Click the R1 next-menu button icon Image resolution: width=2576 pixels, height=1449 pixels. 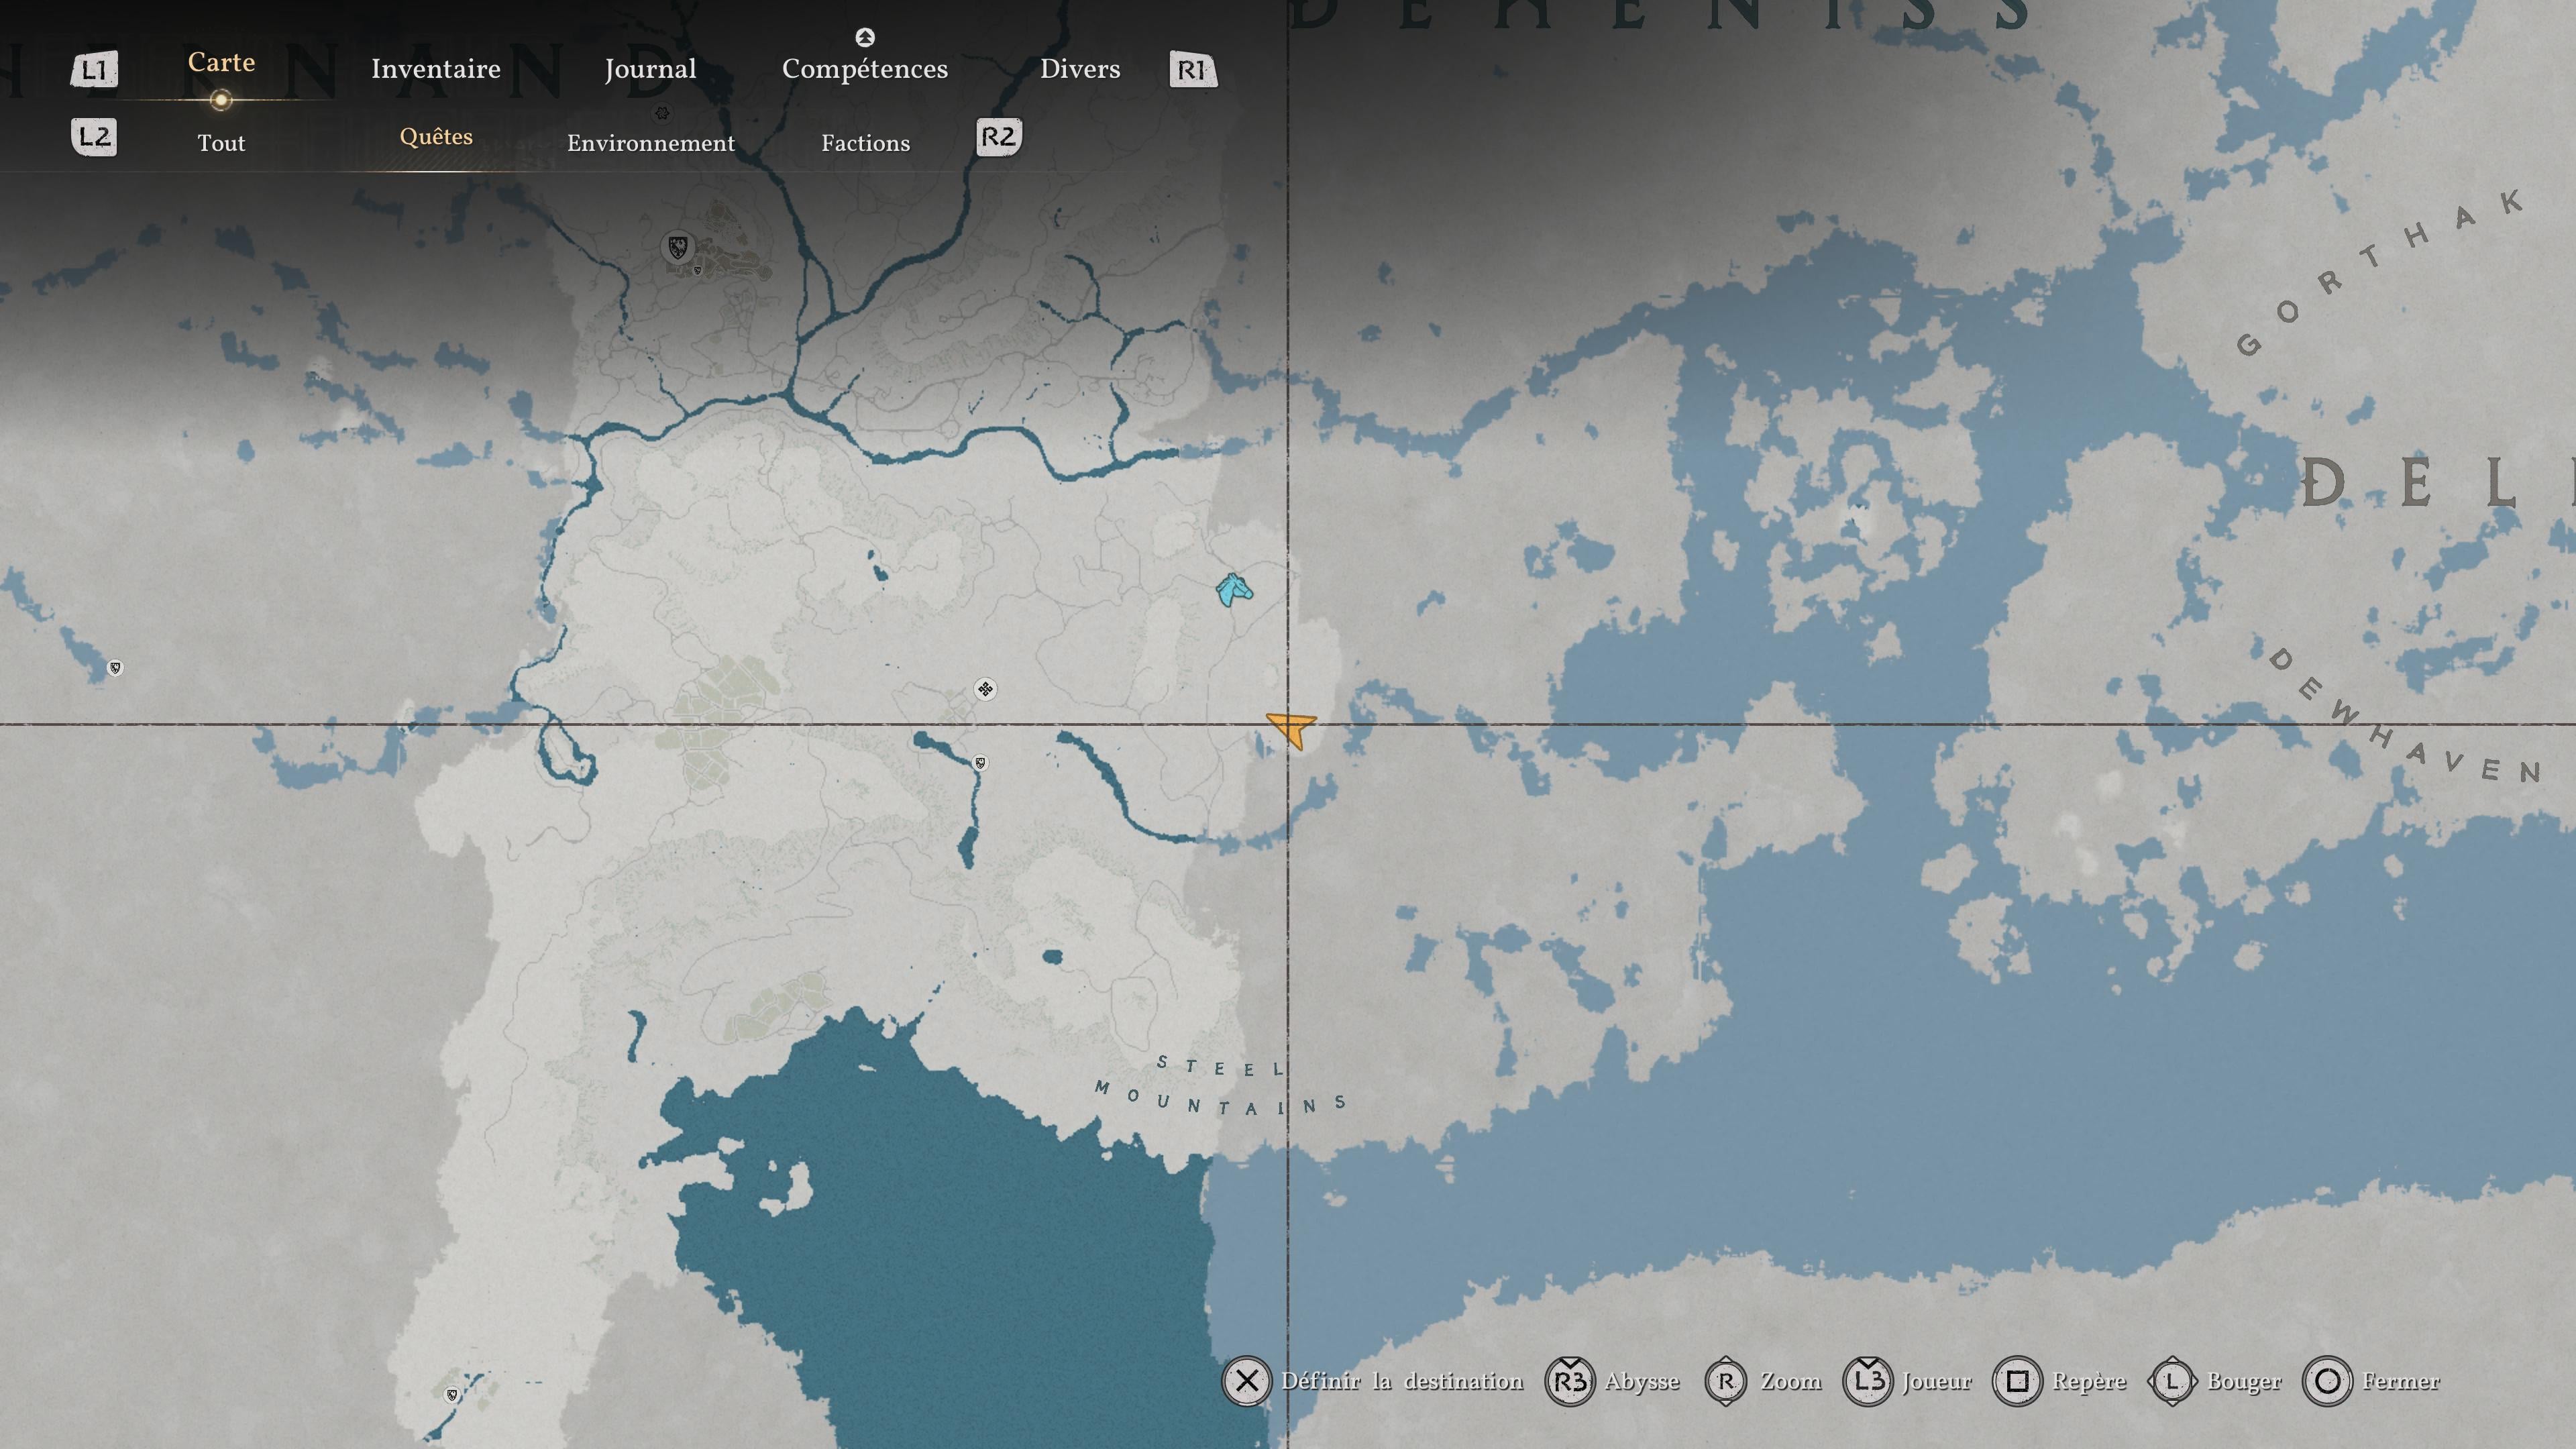1193,70
